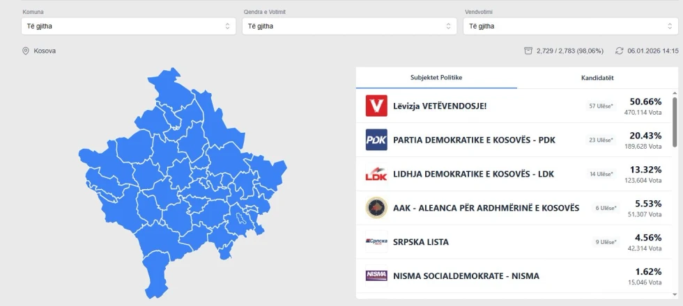Click the Lëvizja VETËVENDOSJE party logo
The width and height of the screenshot is (683, 306).
[x=376, y=106]
